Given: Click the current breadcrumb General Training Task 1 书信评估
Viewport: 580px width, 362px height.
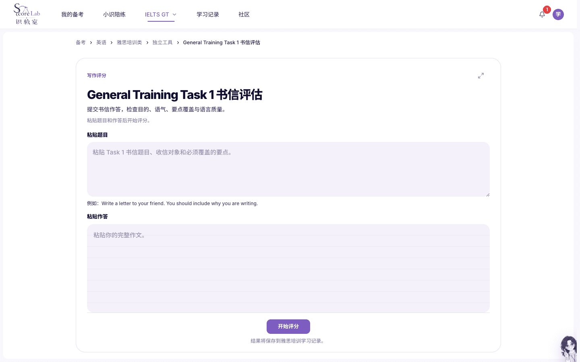Looking at the screenshot, I should pyautogui.click(x=222, y=43).
